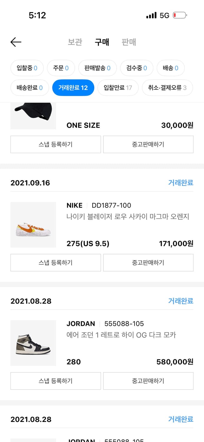
Task: Tap the cellular signal strength icon
Action: 151,16
